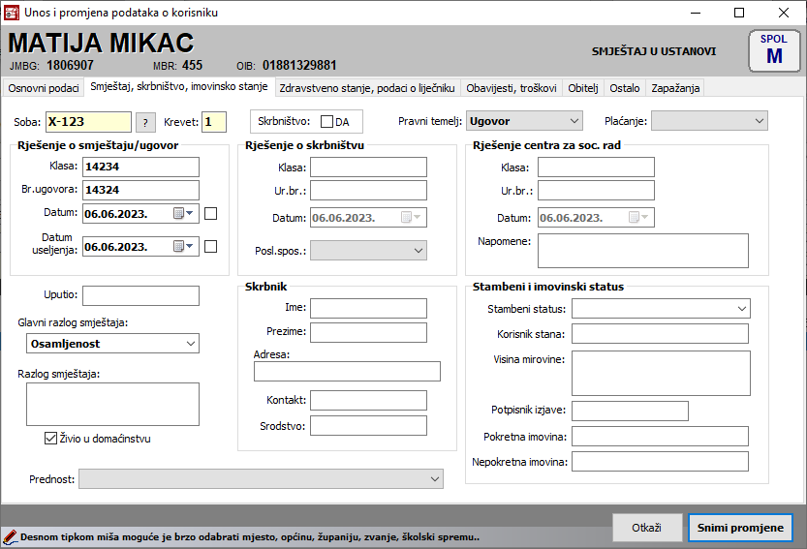Open the Obitelj tab
The width and height of the screenshot is (807, 549).
[583, 88]
